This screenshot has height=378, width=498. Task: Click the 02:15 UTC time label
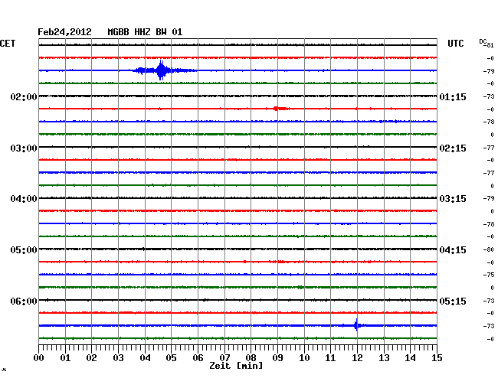[x=453, y=148]
